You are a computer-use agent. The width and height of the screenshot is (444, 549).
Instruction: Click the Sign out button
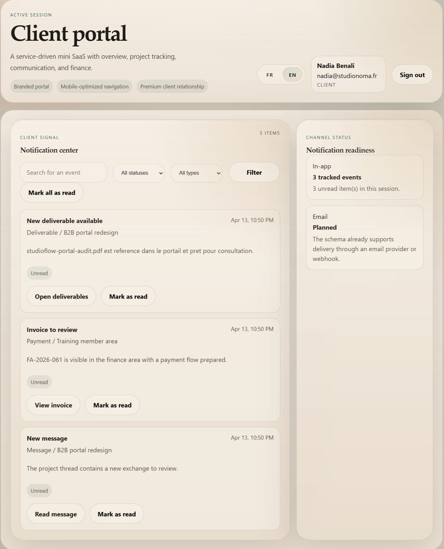[412, 75]
